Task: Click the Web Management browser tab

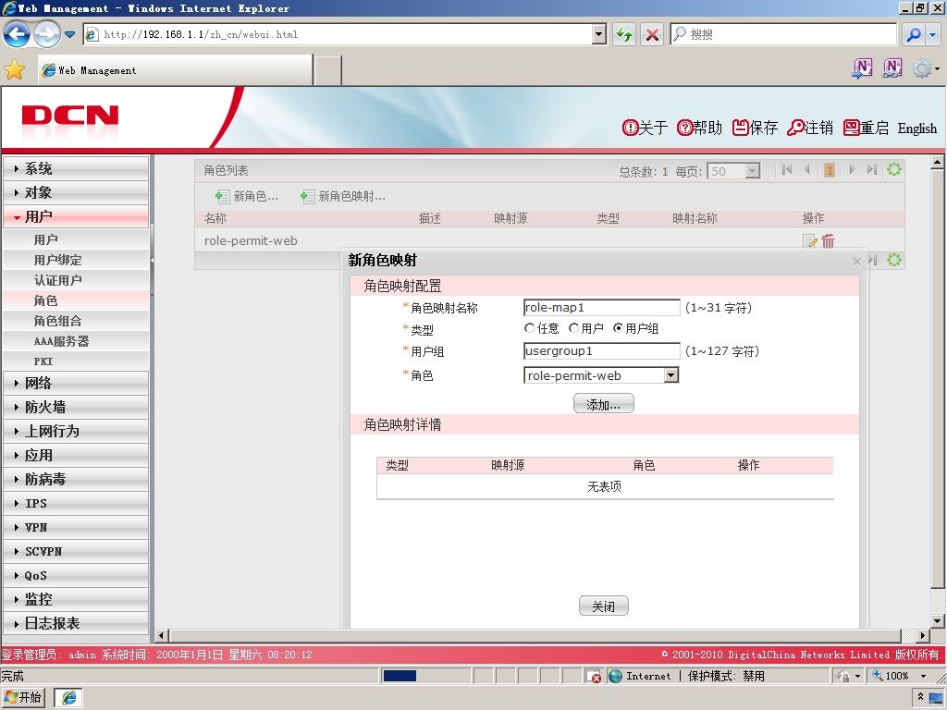Action: pyautogui.click(x=175, y=70)
